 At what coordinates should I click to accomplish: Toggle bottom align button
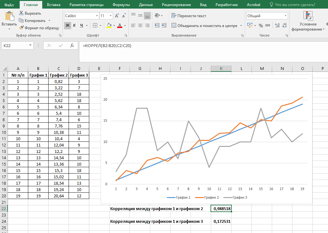(147, 16)
